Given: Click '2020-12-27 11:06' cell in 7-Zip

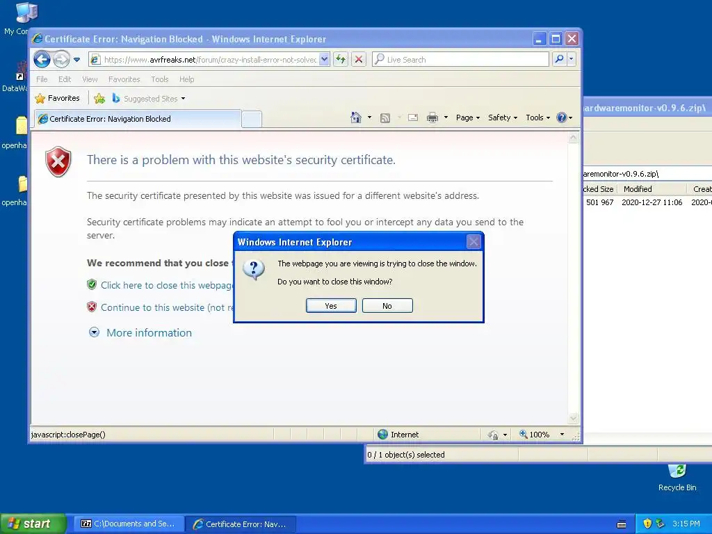Looking at the screenshot, I should tap(652, 202).
